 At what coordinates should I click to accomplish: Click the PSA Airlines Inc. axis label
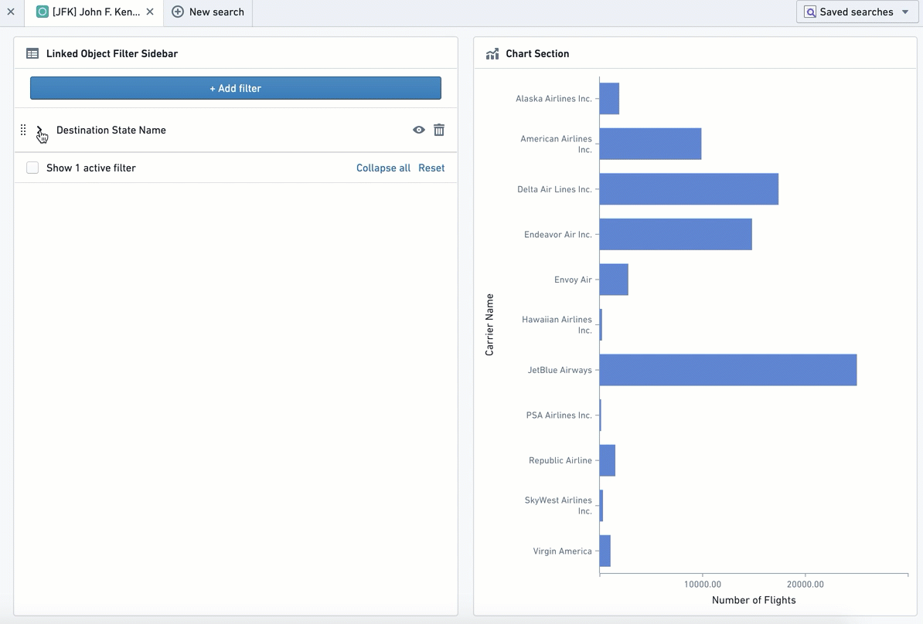click(559, 415)
